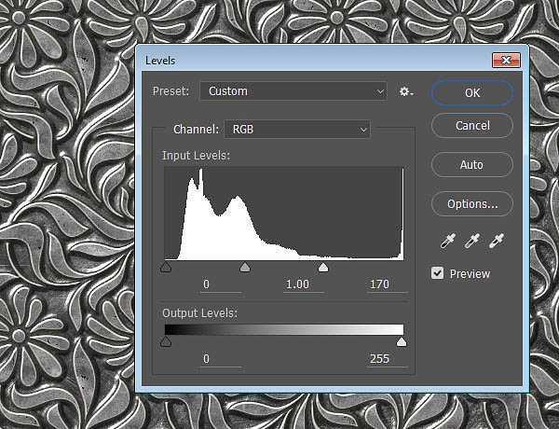
Task: Select the white point eyedropper
Action: [498, 241]
